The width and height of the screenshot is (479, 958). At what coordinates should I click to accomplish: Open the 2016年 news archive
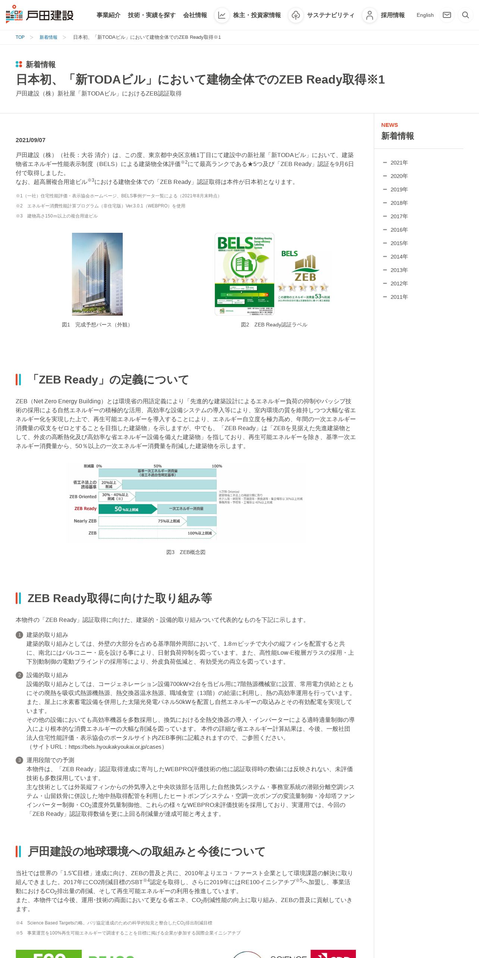(x=399, y=230)
